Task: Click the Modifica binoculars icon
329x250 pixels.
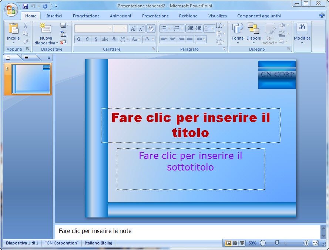Action: pyautogui.click(x=302, y=28)
